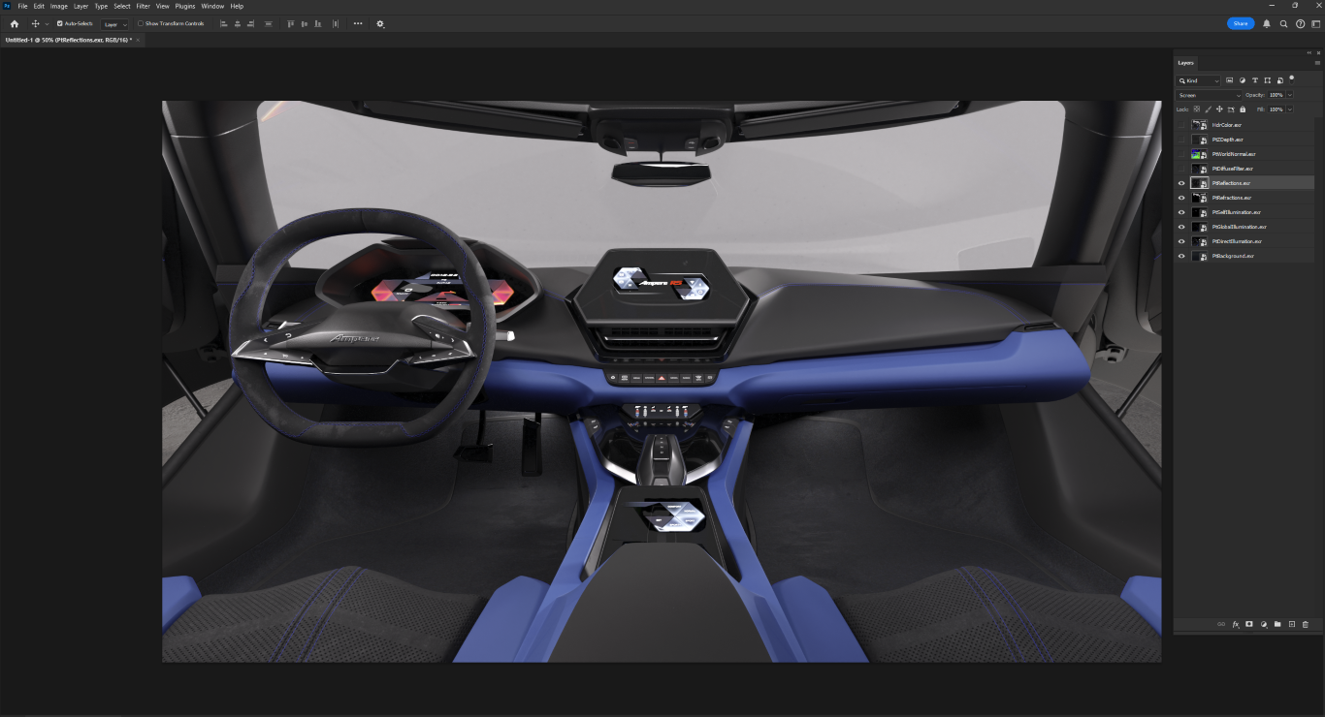Enable Show Transform Controls checkbox
The image size is (1325, 717).
point(141,23)
